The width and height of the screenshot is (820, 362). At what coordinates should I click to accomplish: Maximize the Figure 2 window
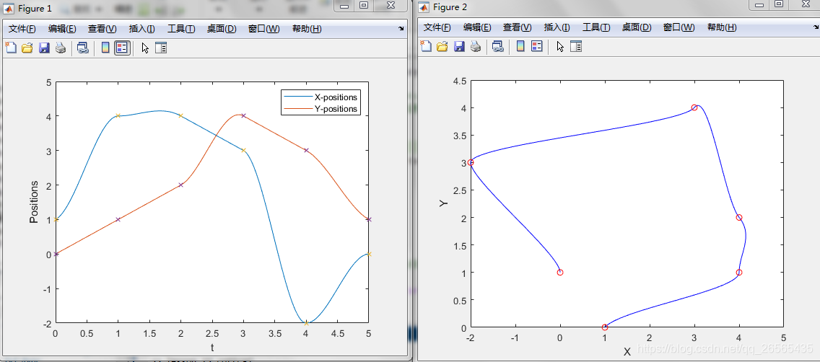(779, 4)
